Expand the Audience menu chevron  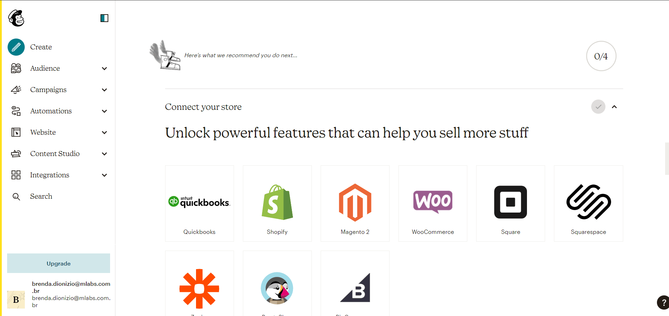104,69
